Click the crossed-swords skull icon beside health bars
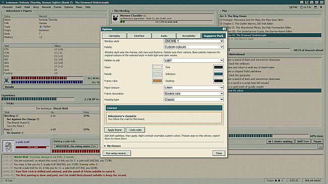This screenshot has width=328, height=184. tap(6, 80)
